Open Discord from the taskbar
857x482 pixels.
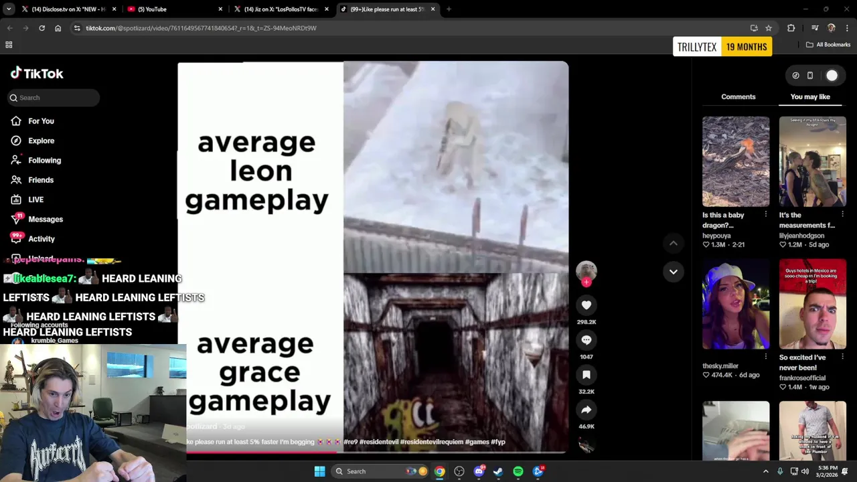[479, 471]
